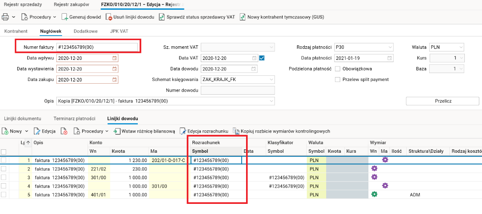Toggle the checkbox next to Data VAT
This screenshot has width=482, height=214.
[x=262, y=58]
